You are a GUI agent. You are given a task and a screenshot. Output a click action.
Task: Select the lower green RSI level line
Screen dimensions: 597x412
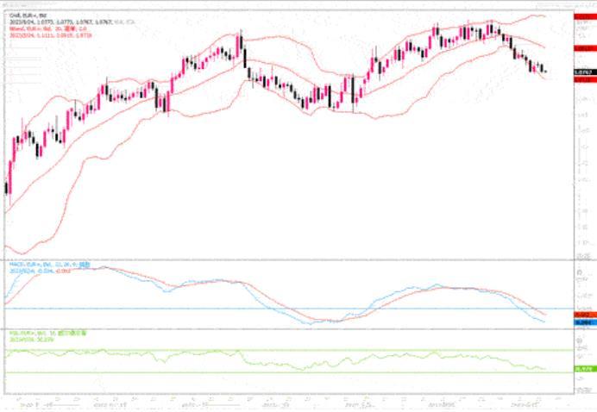pyautogui.click(x=259, y=372)
